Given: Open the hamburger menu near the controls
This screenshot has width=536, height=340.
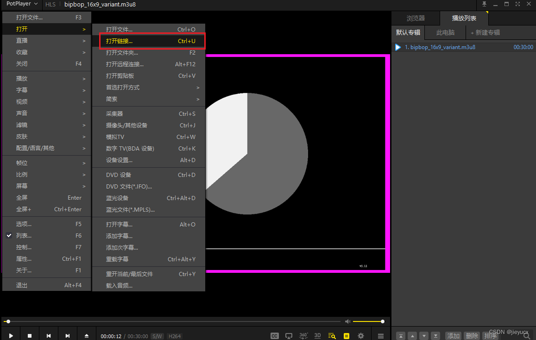Looking at the screenshot, I should [381, 336].
